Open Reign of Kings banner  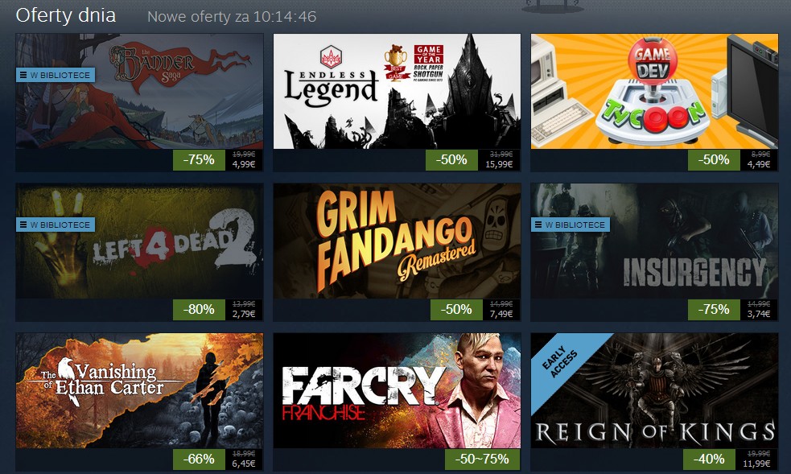(654, 390)
